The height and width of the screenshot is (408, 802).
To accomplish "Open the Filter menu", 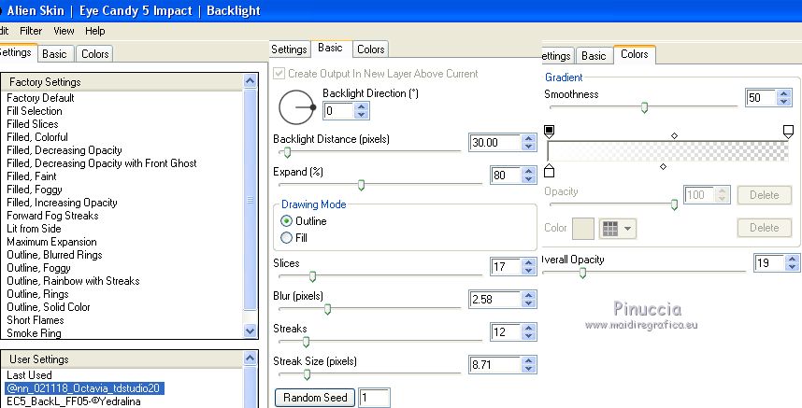I will click(x=31, y=31).
